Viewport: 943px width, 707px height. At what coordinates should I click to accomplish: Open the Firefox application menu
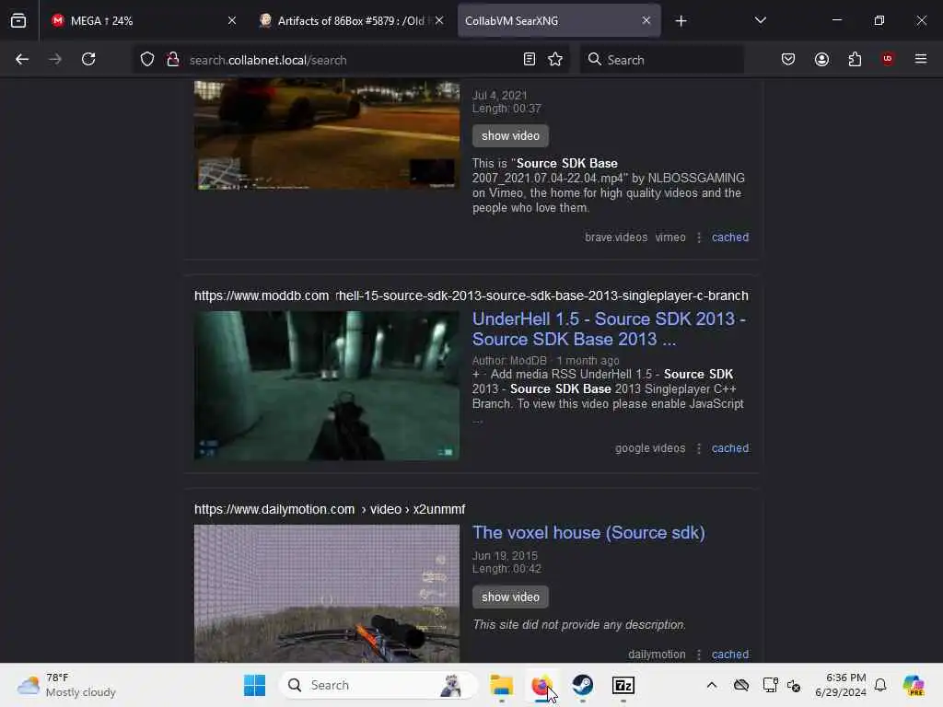tap(921, 59)
